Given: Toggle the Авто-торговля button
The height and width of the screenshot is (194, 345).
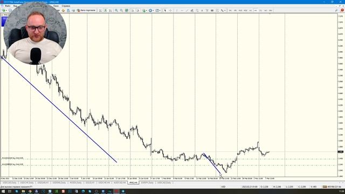Looking at the screenshot, I should (86, 10).
